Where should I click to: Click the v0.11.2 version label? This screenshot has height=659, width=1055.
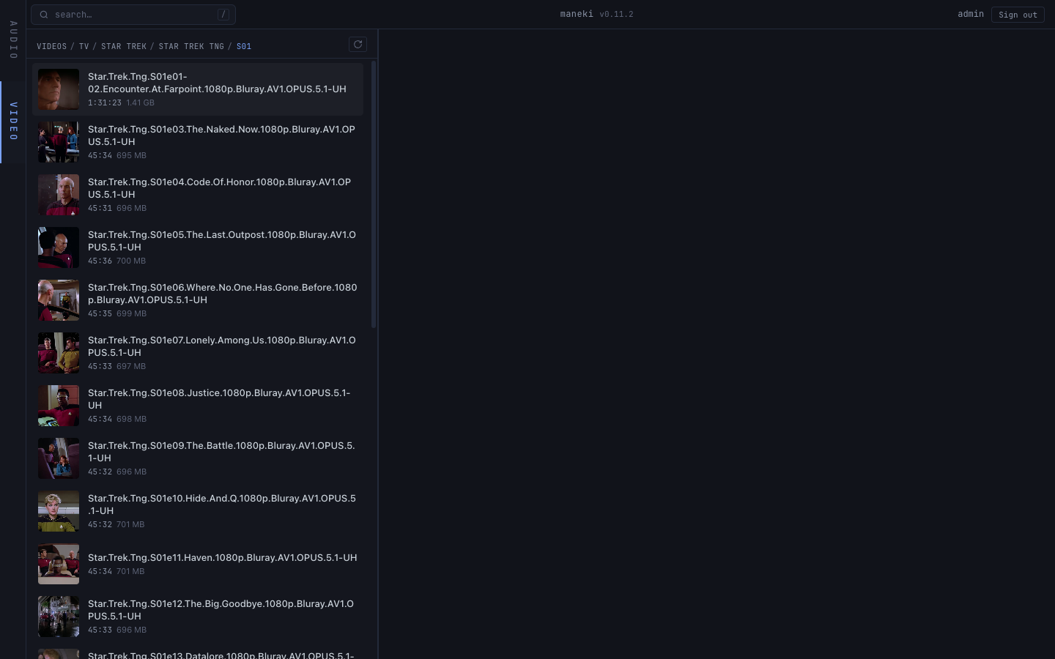(616, 14)
